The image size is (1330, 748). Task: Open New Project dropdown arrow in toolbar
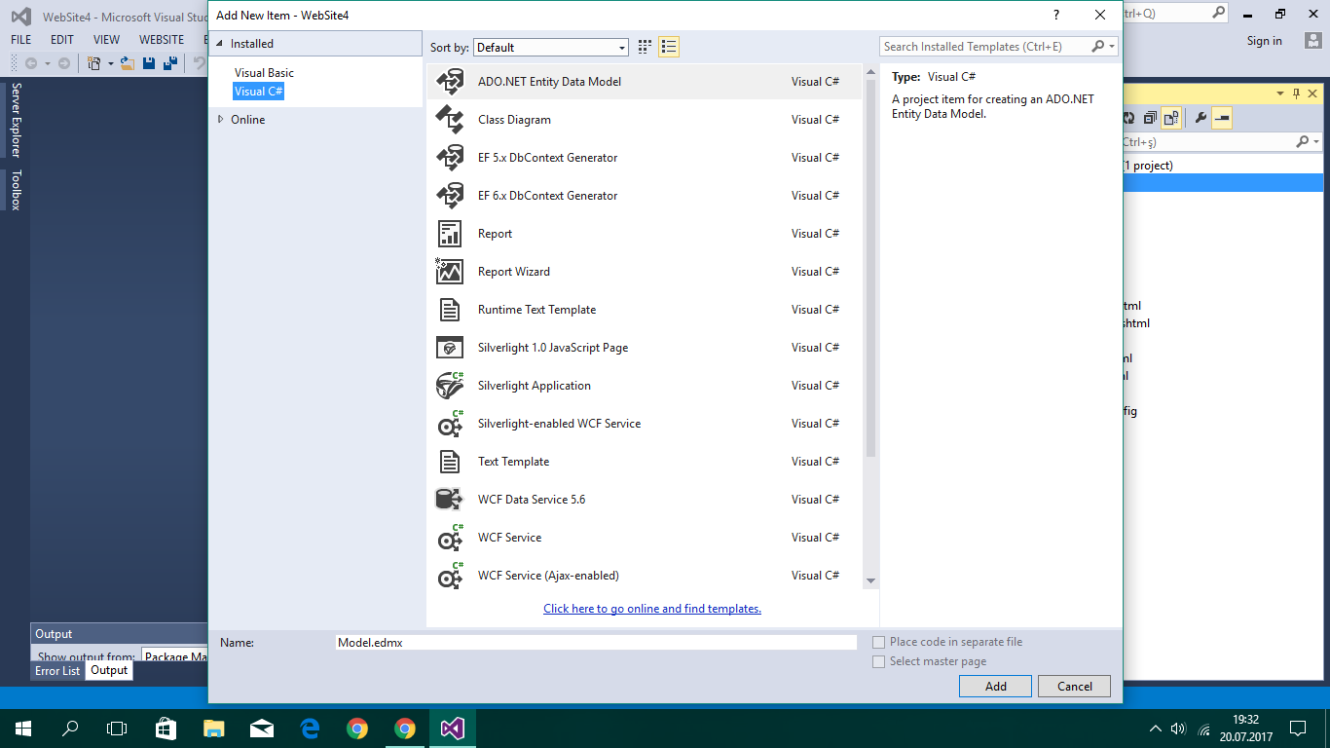(110, 63)
